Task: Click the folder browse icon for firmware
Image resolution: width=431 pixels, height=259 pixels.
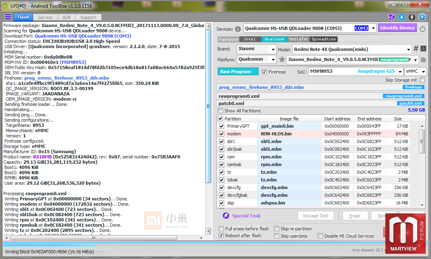Action: click(423, 60)
